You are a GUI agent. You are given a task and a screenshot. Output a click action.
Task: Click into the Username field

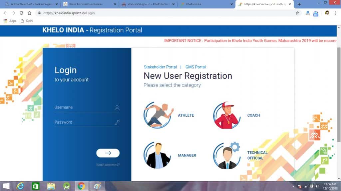tap(83, 107)
